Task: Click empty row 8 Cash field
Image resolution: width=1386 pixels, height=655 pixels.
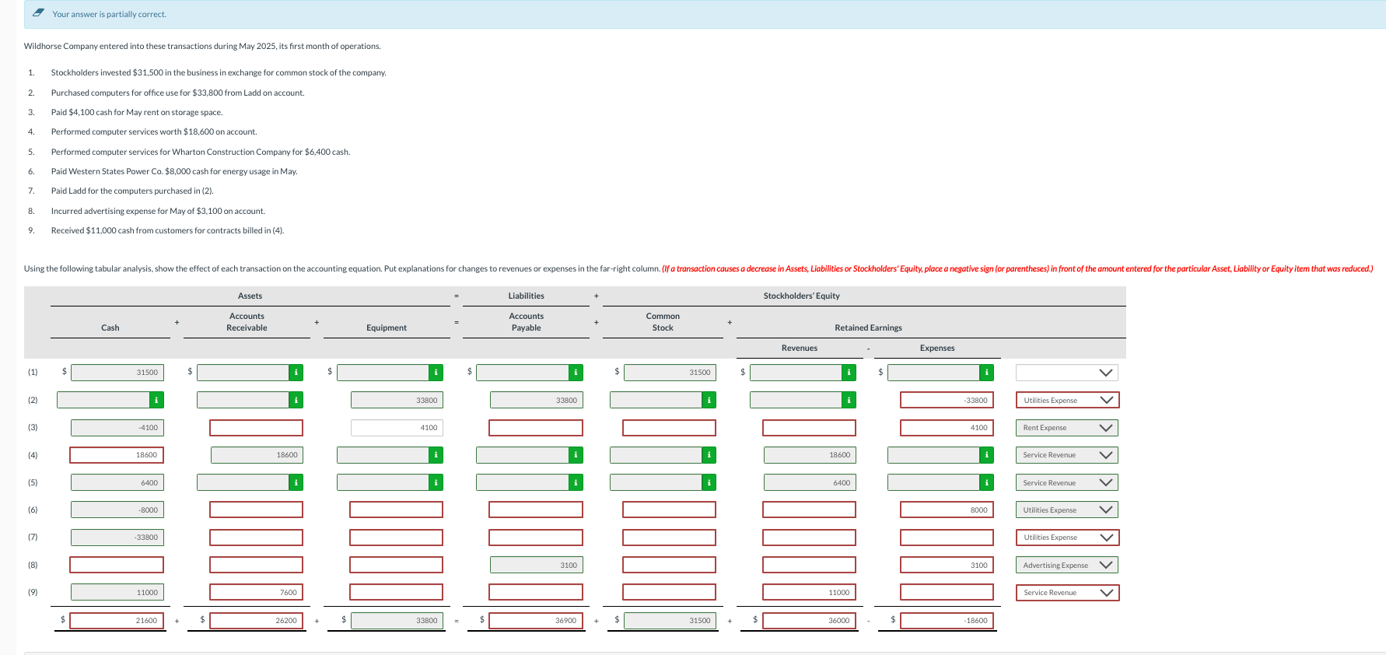Action: pyautogui.click(x=117, y=565)
